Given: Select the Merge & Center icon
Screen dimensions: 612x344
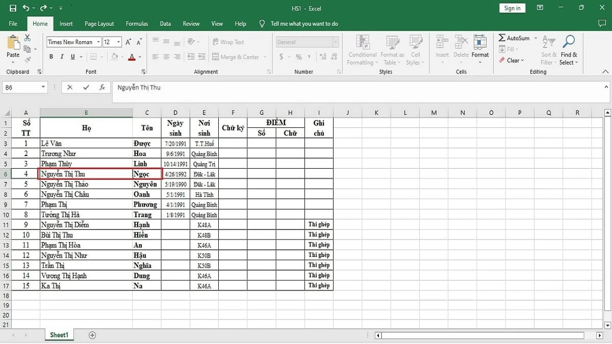Looking at the screenshot, I should pos(215,57).
